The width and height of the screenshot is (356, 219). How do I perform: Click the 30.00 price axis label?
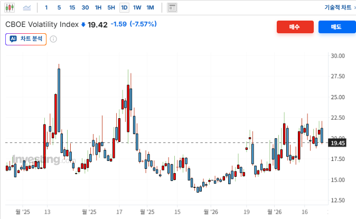[x=338, y=56]
